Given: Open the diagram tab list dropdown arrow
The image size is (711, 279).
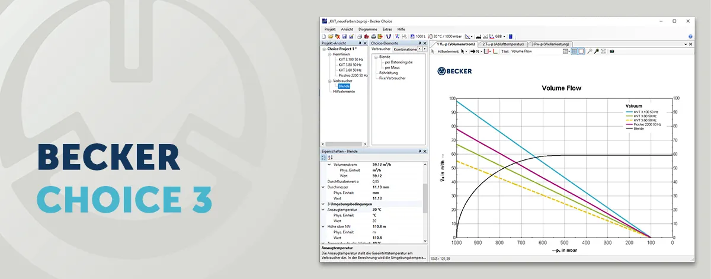Looking at the screenshot, I should point(685,44).
